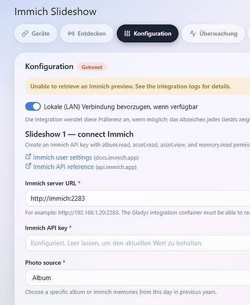Click the Lokale (LAN) Verbindung bevorzugen label
The width and height of the screenshot is (250, 305).
121,107
